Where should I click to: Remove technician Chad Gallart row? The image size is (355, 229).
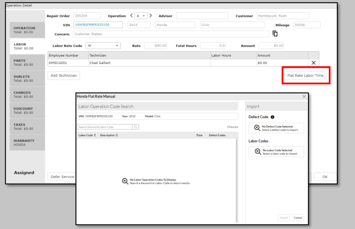(314, 63)
